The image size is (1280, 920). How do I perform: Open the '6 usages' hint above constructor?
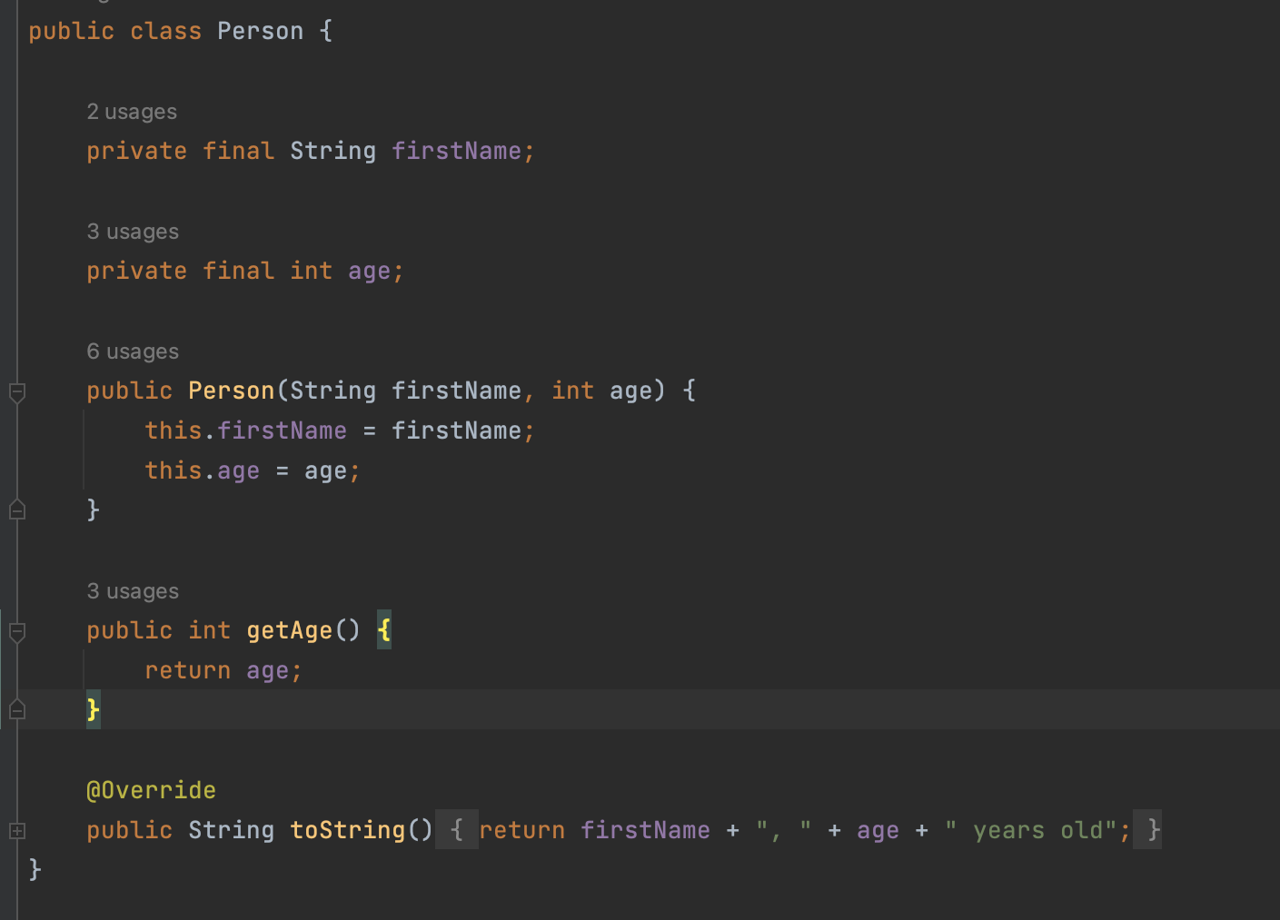click(x=133, y=351)
